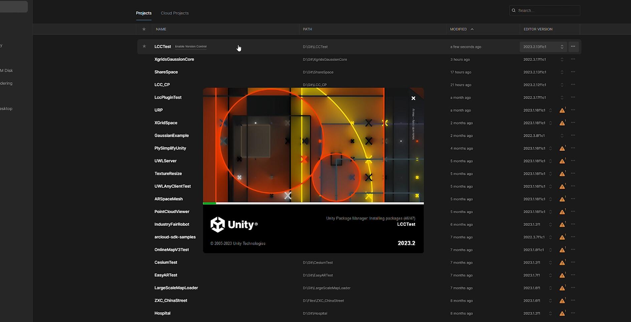Close the Unity splash screen
The image size is (631, 322).
(413, 98)
